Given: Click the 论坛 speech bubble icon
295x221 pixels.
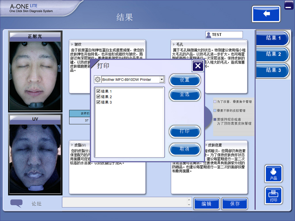Looking at the screenshot, I should [16, 203].
